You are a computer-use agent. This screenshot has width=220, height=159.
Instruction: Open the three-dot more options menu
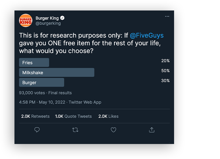click(167, 16)
